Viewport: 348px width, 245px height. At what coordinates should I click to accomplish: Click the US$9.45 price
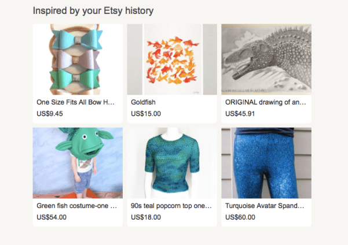(x=50, y=113)
